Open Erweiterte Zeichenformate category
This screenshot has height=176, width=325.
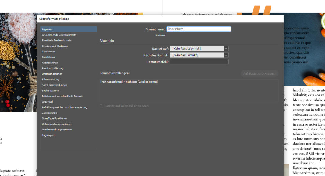pyautogui.click(x=57, y=40)
